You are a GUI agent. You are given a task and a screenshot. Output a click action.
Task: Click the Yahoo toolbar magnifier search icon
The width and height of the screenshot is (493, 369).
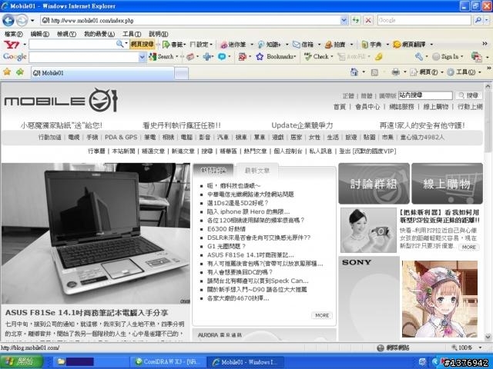click(119, 44)
